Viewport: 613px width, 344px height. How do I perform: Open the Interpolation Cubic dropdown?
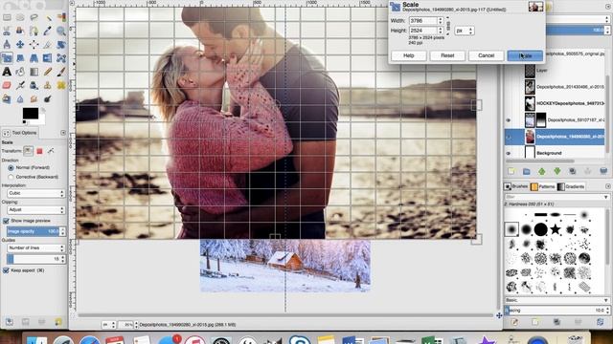coord(36,193)
